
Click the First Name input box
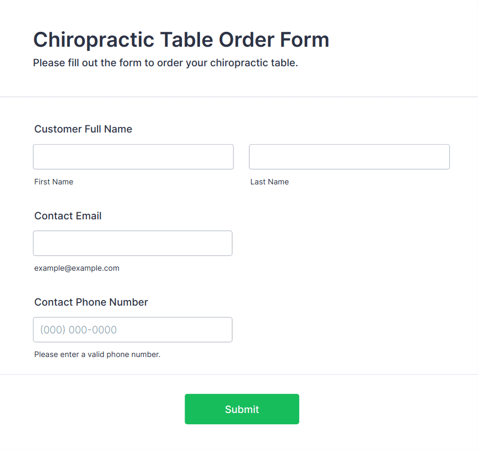point(133,157)
